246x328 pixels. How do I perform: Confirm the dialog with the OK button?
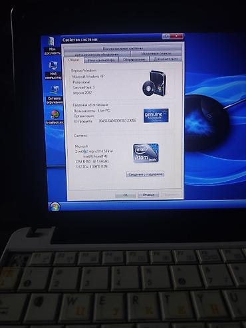(125, 195)
